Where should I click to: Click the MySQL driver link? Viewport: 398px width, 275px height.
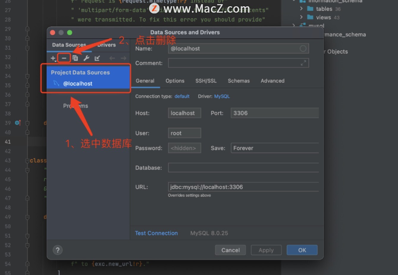222,96
